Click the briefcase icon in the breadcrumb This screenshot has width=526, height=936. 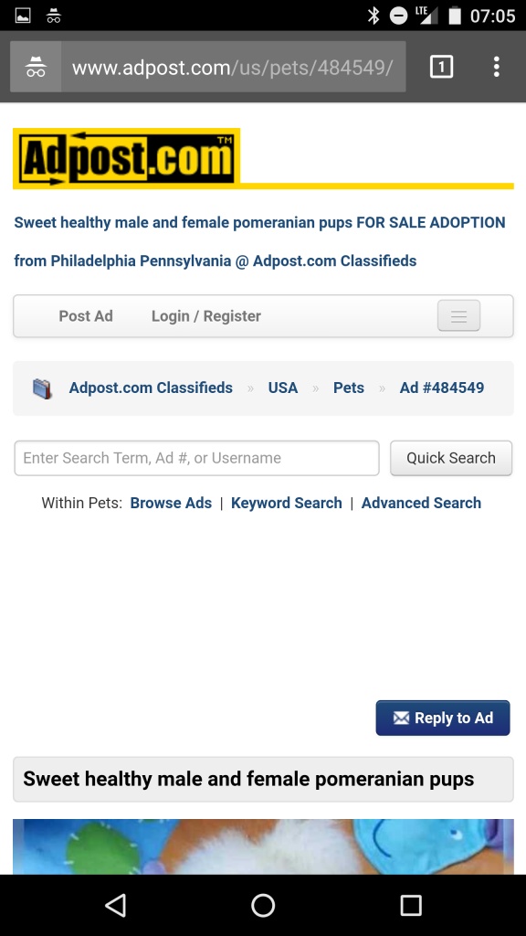42,388
